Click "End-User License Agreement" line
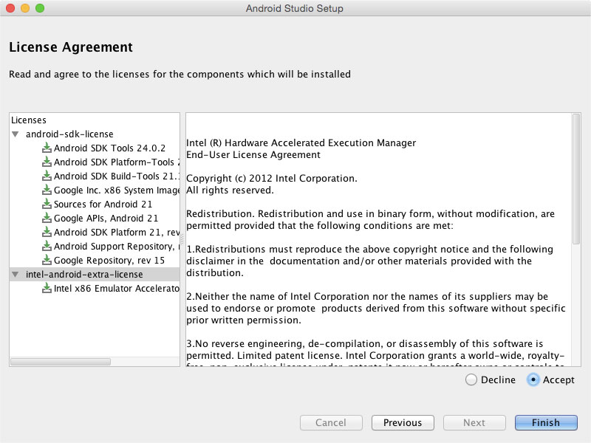Image resolution: width=591 pixels, height=443 pixels. click(253, 155)
